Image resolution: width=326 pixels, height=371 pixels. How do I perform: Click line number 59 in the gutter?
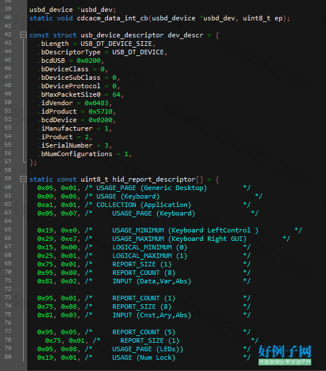click(x=8, y=179)
